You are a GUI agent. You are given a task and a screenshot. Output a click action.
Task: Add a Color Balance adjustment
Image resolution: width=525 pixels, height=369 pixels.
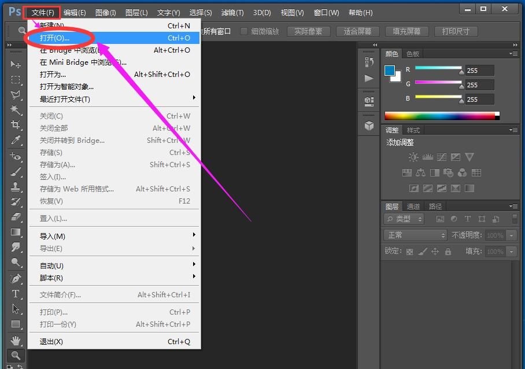click(x=420, y=173)
